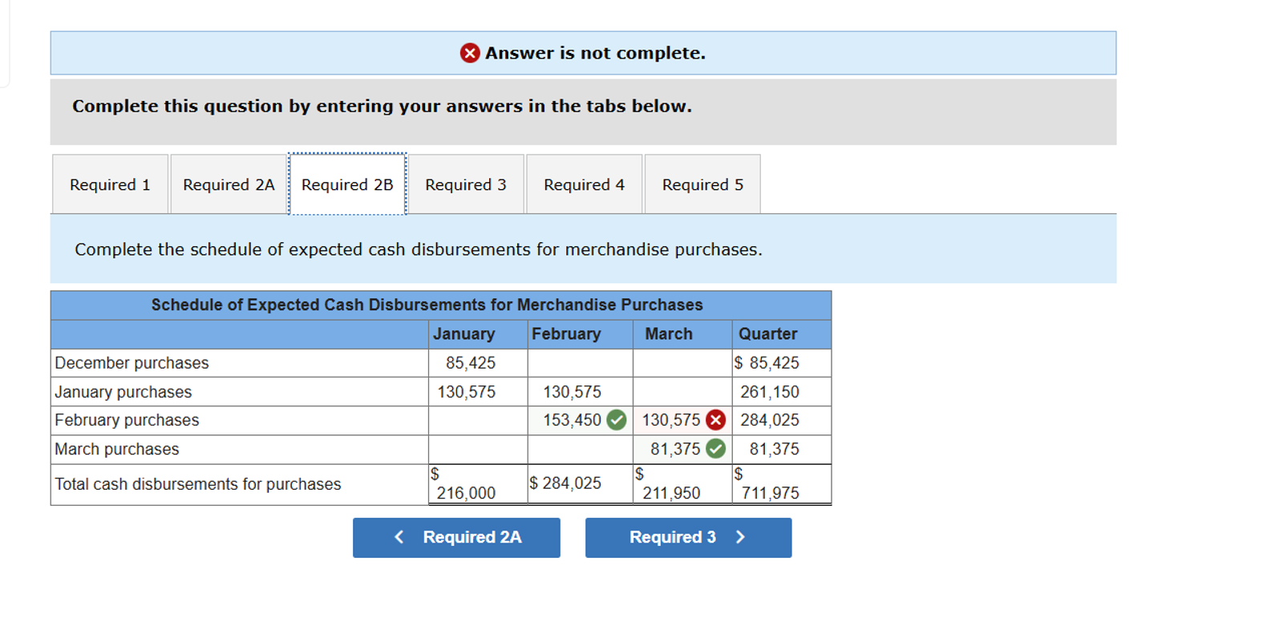Click empty February cell in March purchases row

point(580,449)
